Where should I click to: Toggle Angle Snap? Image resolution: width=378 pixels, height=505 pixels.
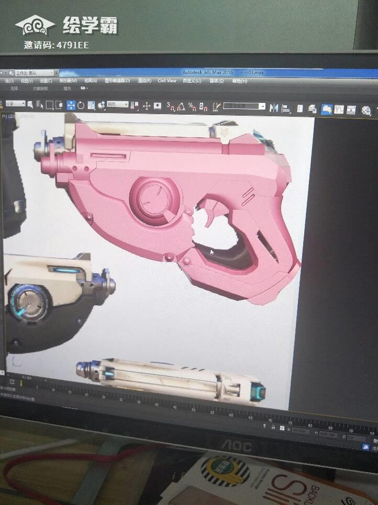pyautogui.click(x=181, y=106)
